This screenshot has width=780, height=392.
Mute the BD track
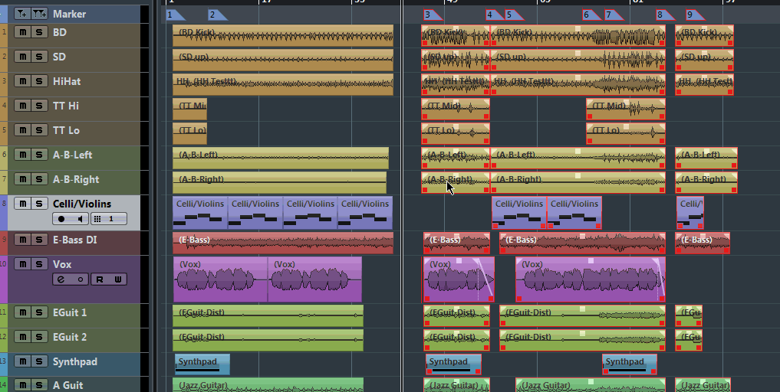tap(22, 33)
